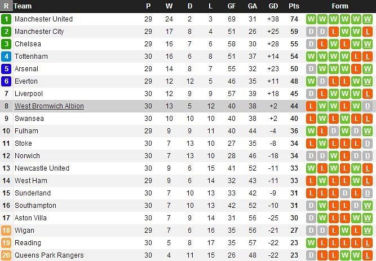The width and height of the screenshot is (376, 261).
Task: Click Manchester United's green rank 1 badge
Action: click(6, 19)
